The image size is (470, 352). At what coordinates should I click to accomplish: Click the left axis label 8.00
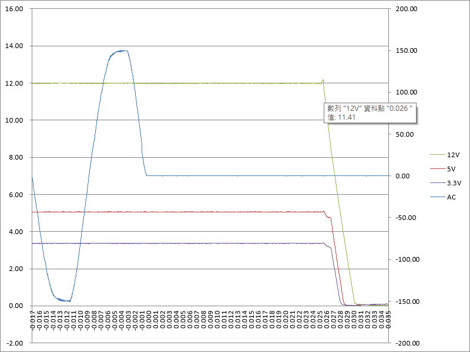(16, 157)
